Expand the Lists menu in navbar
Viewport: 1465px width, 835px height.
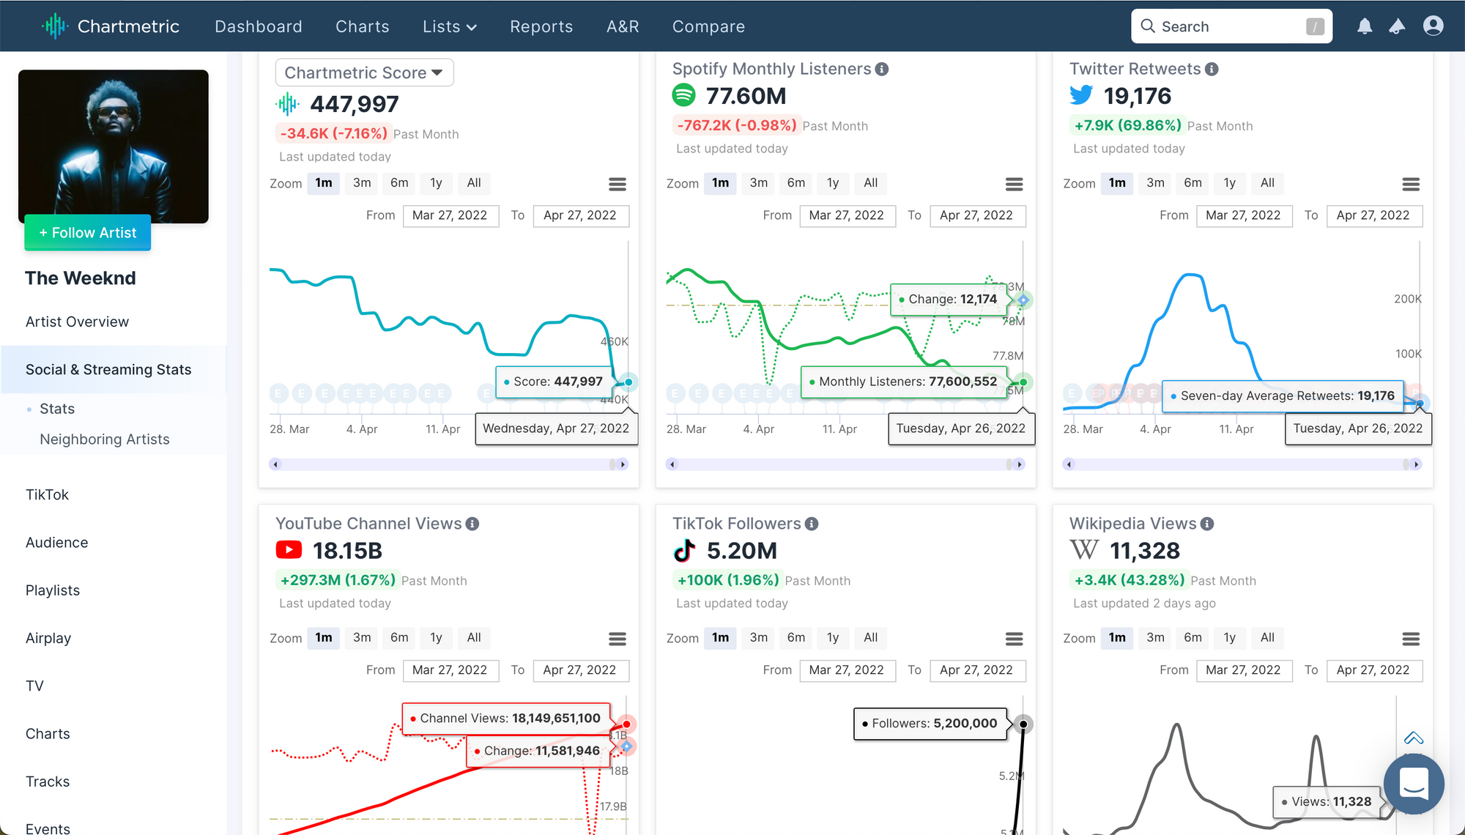coord(449,26)
